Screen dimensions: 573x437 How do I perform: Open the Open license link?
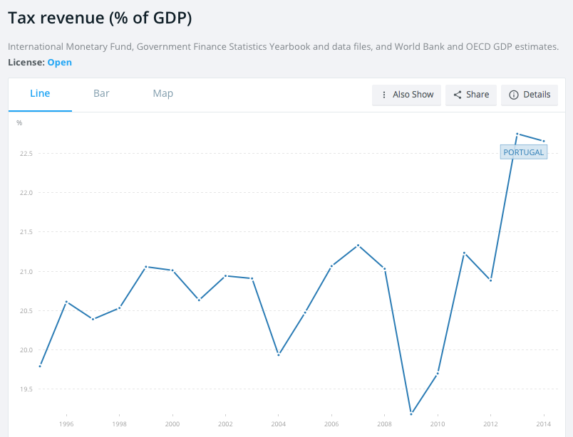click(59, 63)
